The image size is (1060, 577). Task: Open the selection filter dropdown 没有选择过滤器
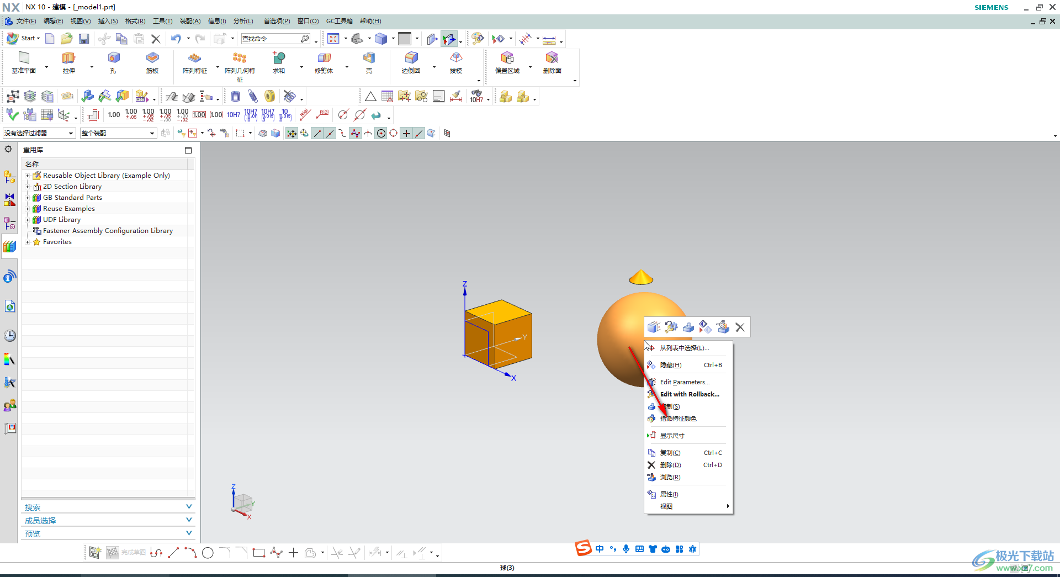coord(39,133)
